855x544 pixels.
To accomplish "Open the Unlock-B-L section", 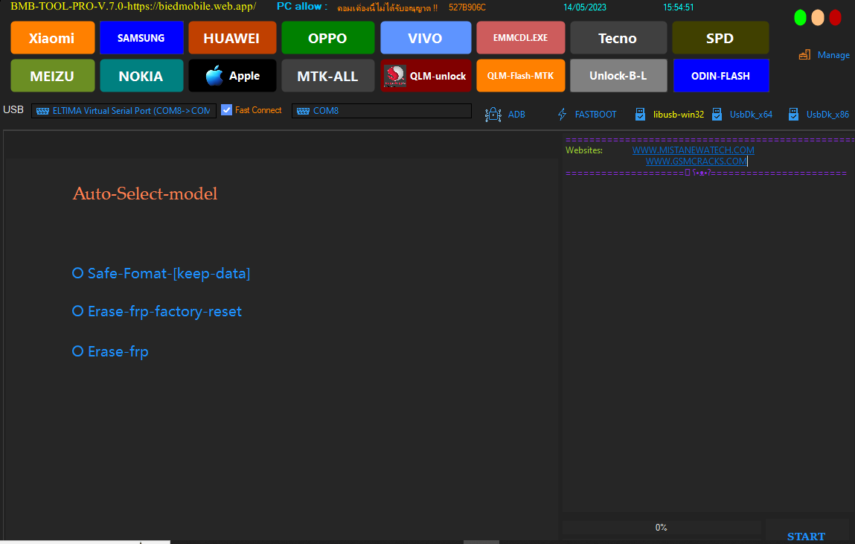I will (x=618, y=76).
